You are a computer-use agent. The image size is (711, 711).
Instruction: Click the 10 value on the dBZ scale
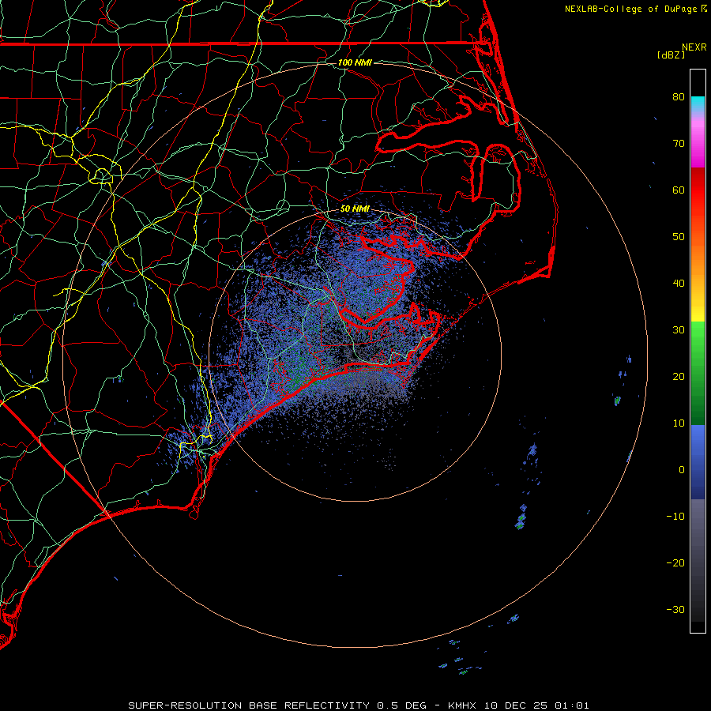[x=679, y=423]
